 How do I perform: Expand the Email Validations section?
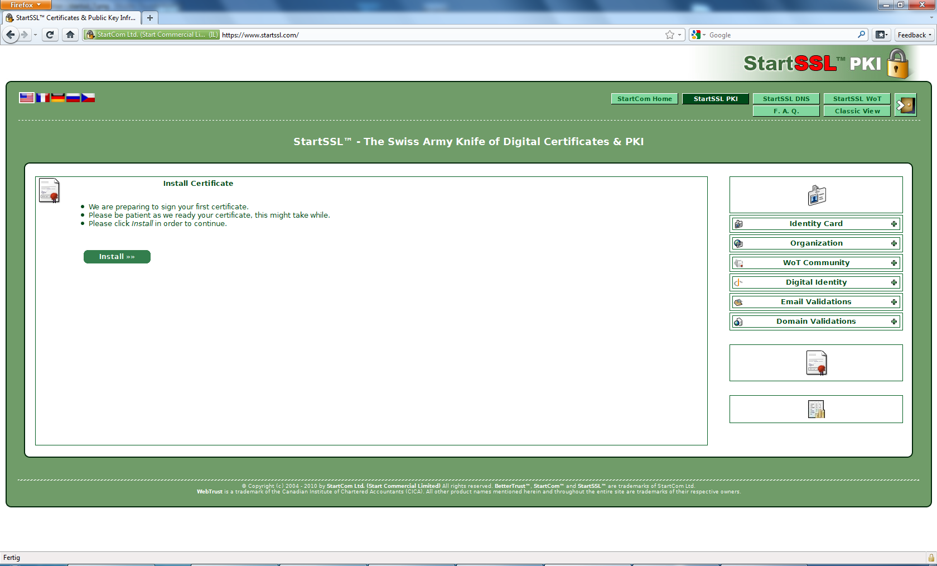pos(894,302)
